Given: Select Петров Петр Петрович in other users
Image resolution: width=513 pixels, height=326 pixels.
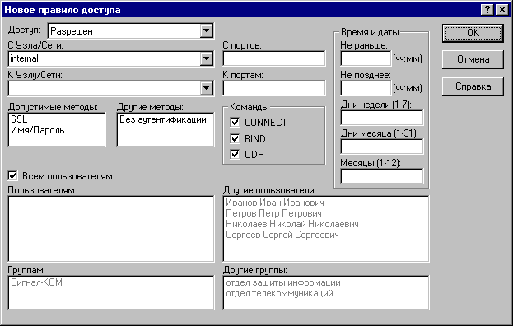Looking at the screenshot, I should 273,213.
